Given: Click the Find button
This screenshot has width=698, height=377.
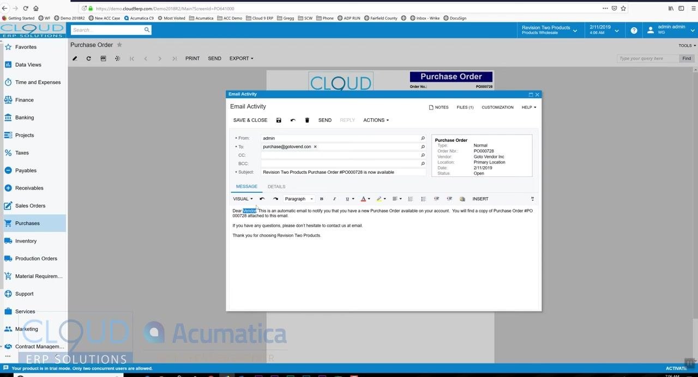Looking at the screenshot, I should click(687, 58).
